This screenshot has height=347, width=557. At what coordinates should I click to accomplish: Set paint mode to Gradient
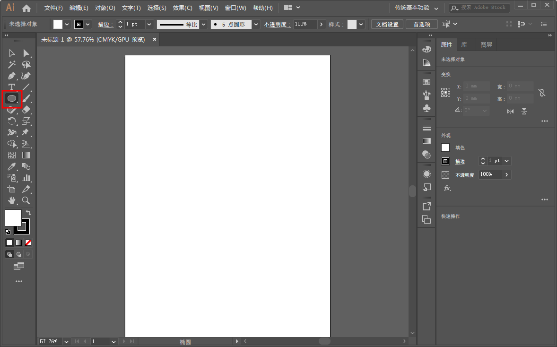point(18,243)
